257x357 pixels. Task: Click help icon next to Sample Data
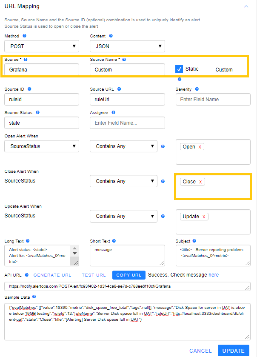point(34,297)
